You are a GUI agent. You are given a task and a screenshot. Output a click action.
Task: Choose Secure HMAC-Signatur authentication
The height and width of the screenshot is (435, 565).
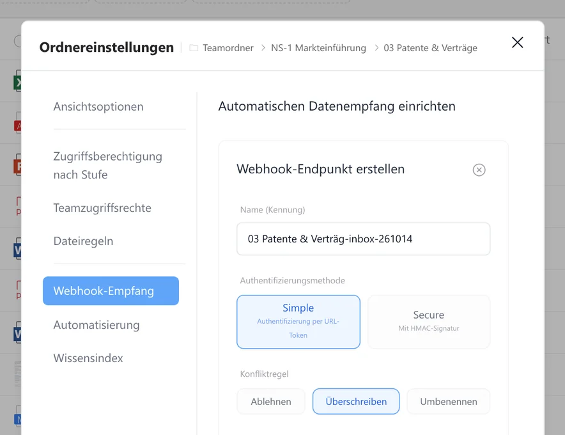[x=429, y=322]
